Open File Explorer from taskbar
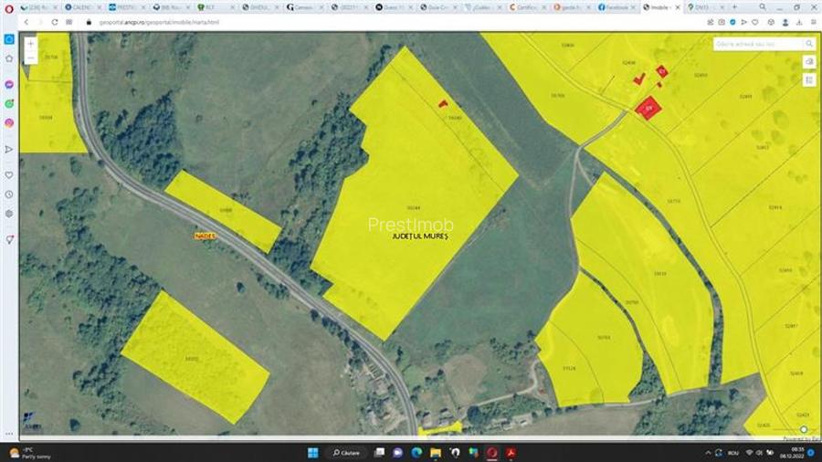Image resolution: width=822 pixels, height=462 pixels. [x=435, y=453]
